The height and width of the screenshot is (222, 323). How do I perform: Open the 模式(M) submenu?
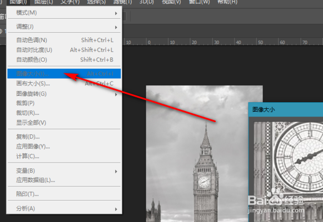coord(64,13)
